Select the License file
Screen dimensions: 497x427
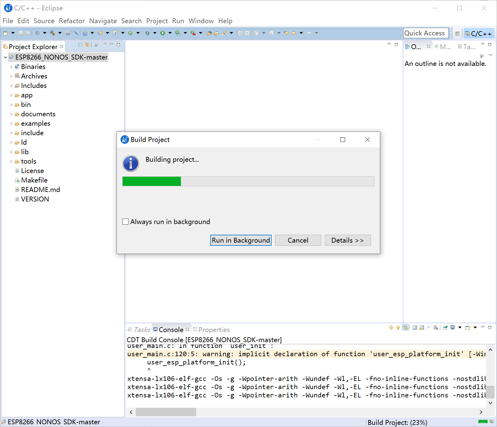point(29,171)
